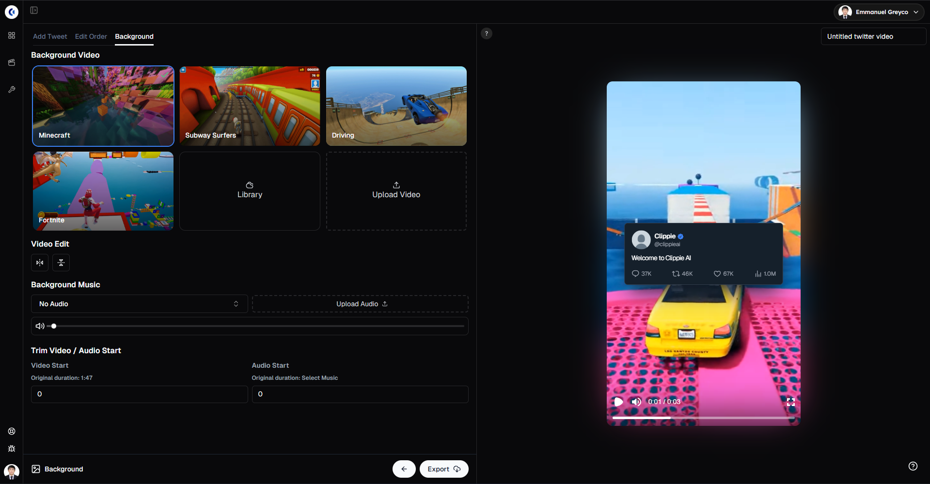Screen dimensions: 930x484
Task: Click the back arrow button
Action: click(x=404, y=469)
